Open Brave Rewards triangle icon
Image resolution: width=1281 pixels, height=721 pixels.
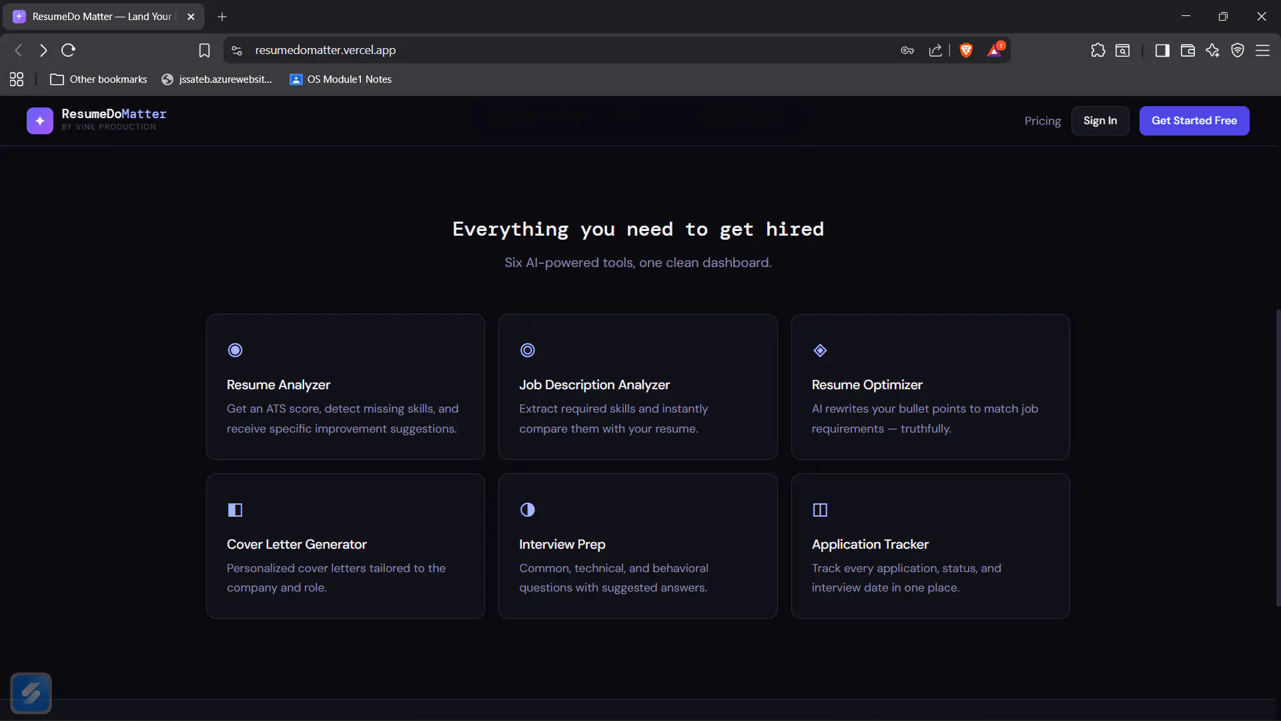(995, 50)
